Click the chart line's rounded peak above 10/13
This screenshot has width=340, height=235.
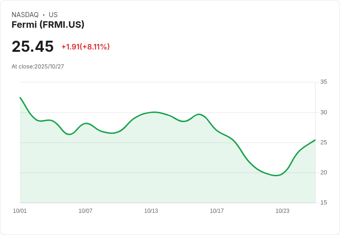pos(154,112)
